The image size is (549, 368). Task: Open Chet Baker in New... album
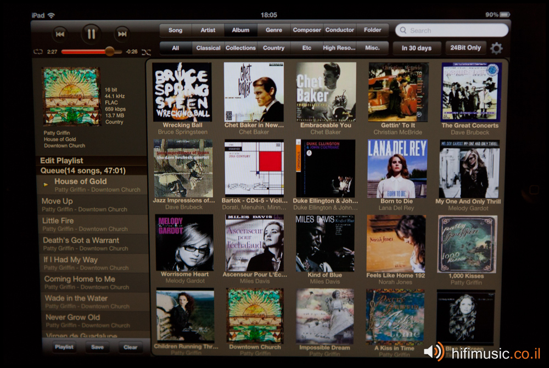click(x=254, y=92)
